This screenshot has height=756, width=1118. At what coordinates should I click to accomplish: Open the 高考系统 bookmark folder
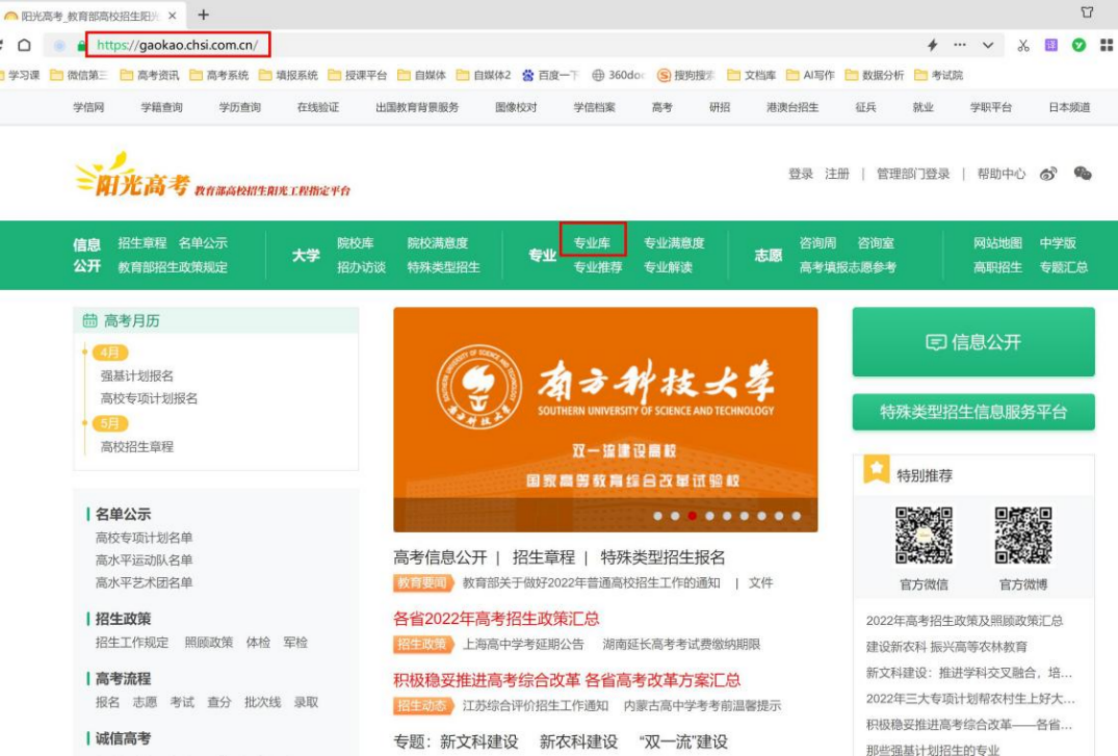[219, 75]
